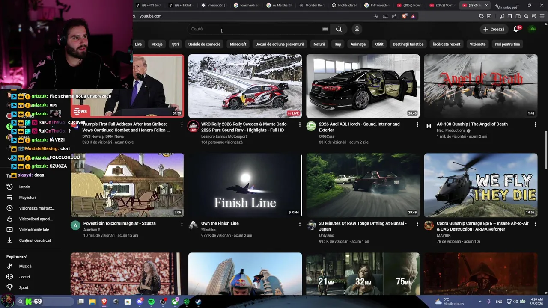Select the Natură filter chip
This screenshot has height=308, width=548.
coord(319,44)
